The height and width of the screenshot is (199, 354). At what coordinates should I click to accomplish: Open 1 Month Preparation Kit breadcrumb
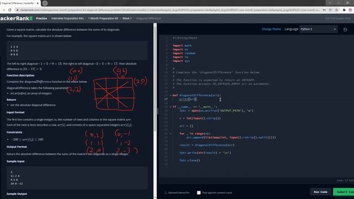click(x=103, y=18)
